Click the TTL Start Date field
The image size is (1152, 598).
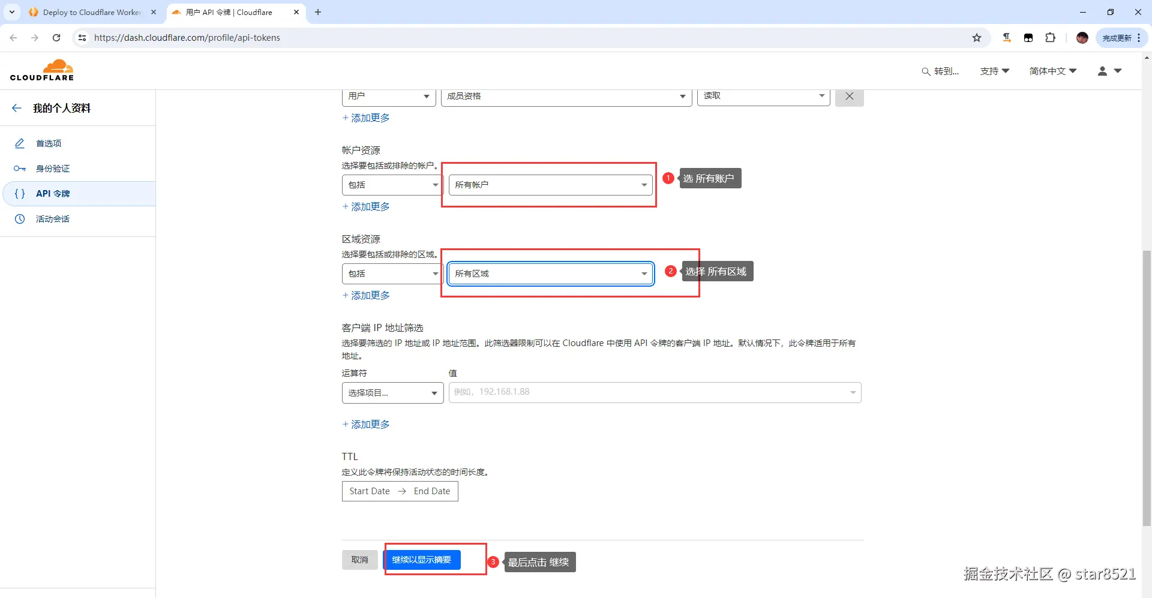[370, 491]
